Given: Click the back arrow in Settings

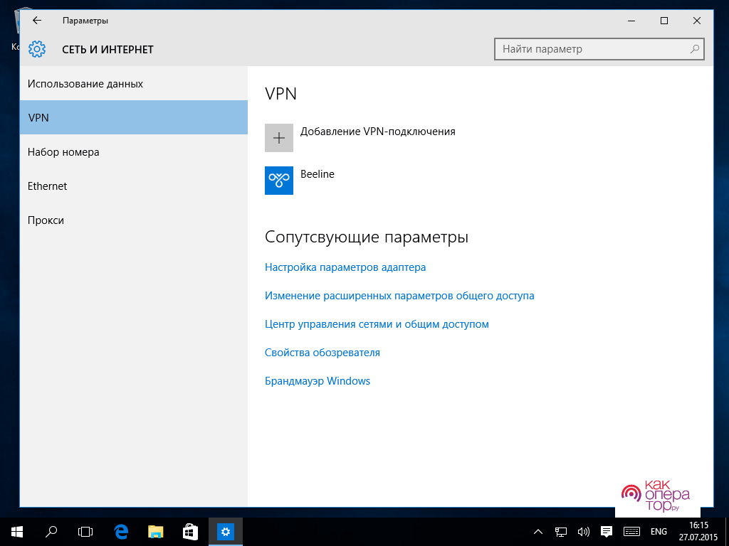Looking at the screenshot, I should [37, 21].
